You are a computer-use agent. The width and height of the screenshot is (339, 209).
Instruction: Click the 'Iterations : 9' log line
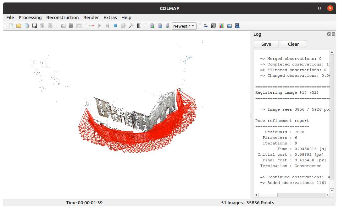point(280,143)
